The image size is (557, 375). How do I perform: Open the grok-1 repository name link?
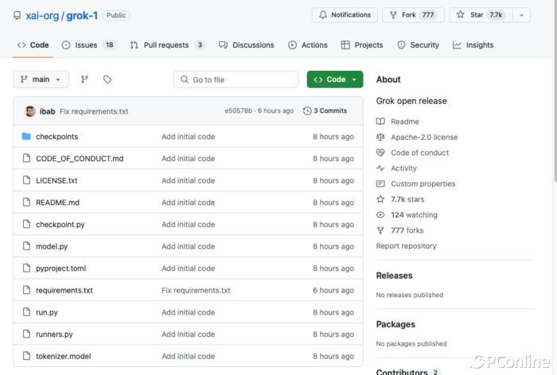pyautogui.click(x=82, y=16)
